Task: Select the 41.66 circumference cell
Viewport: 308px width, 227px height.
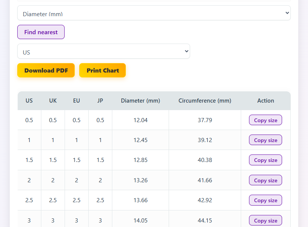Action: click(x=205, y=180)
